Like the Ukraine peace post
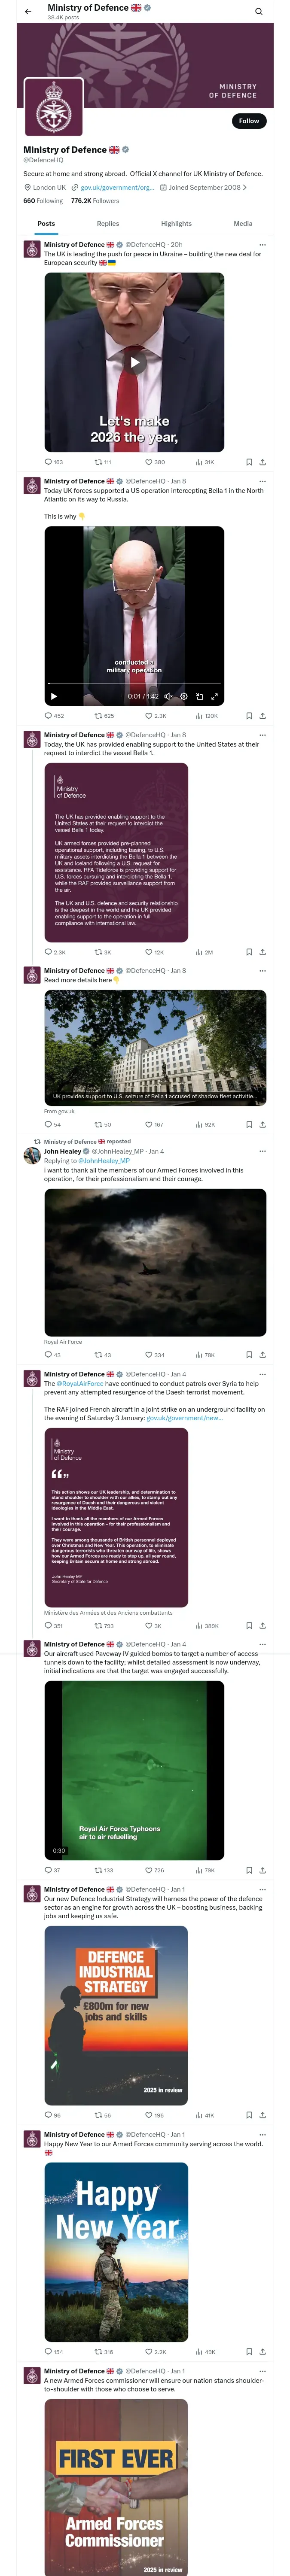Viewport: 290px width, 2576px height. coord(149,462)
